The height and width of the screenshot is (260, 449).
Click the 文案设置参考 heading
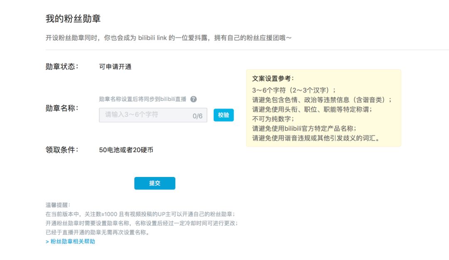click(x=273, y=78)
